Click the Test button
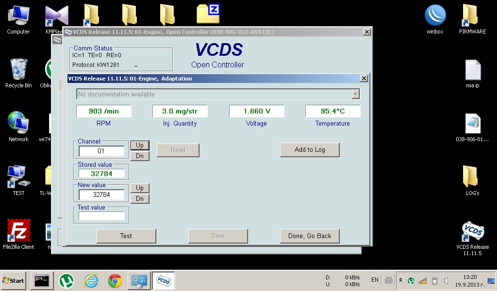This screenshot has width=497, height=291. click(126, 236)
